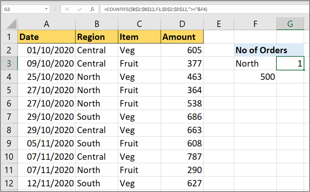The width and height of the screenshot is (310, 192).
Task: Click the North region cell in row 11
Action: 97,170
